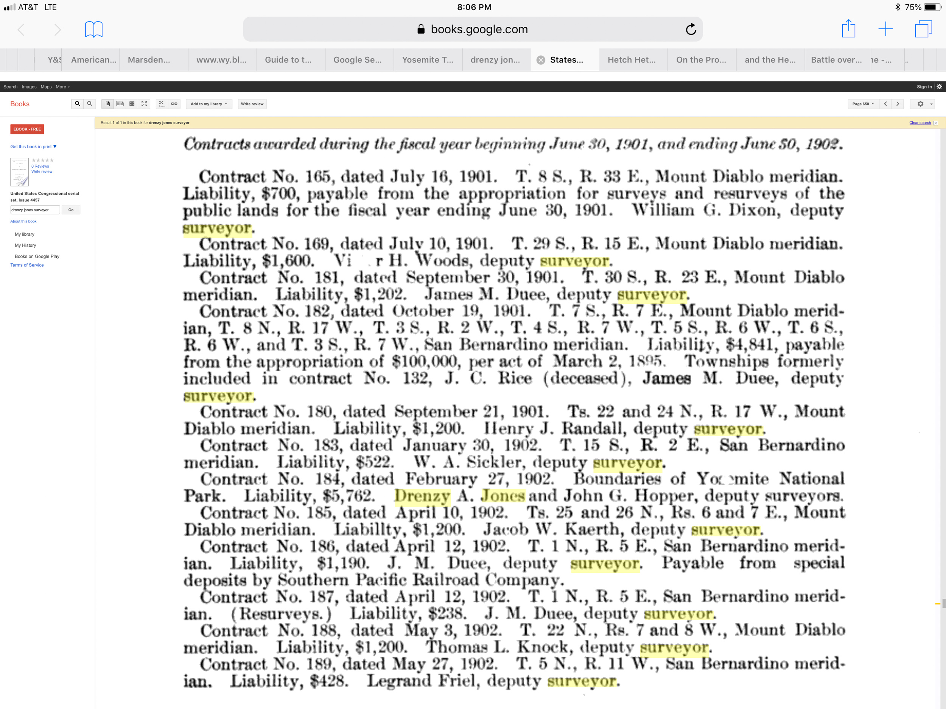
Task: Switch to Hetch Het... tab
Action: click(x=633, y=60)
